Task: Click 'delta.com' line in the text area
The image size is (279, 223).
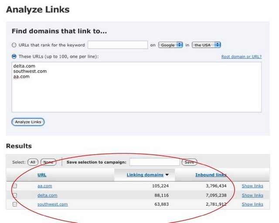Action: (x=24, y=66)
